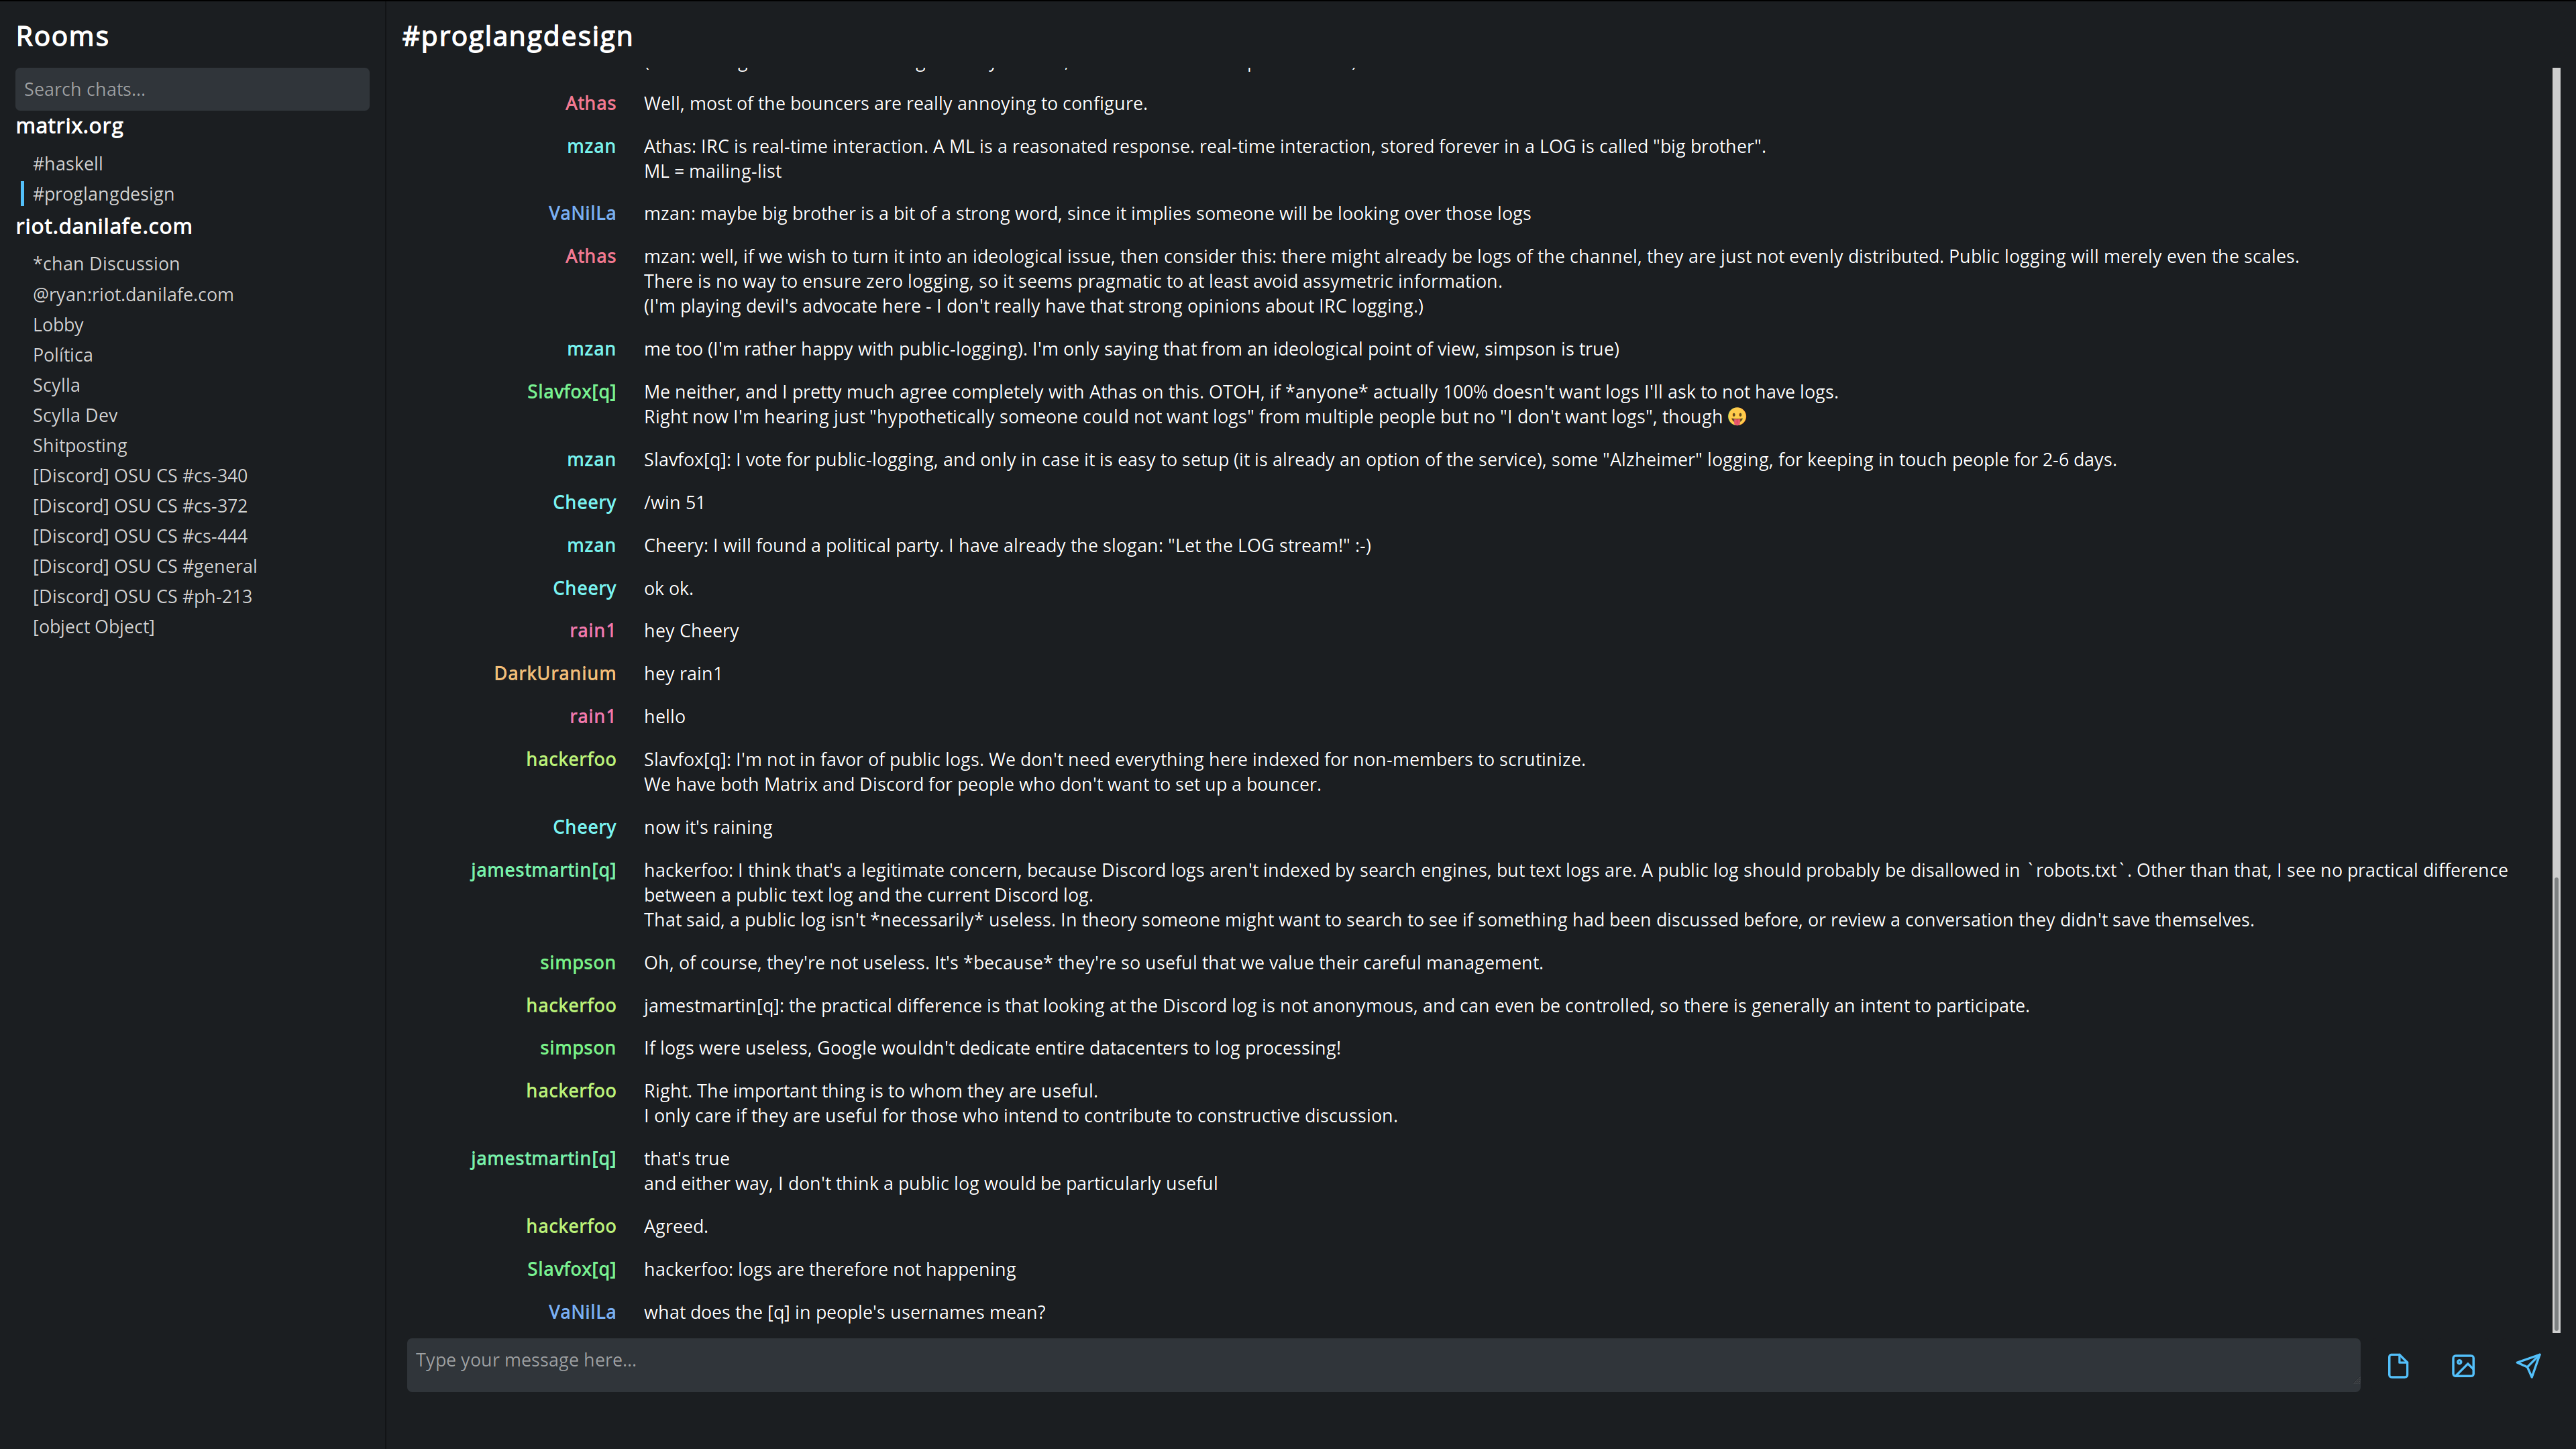
Task: Select the OSU CS #ph-213 room
Action: 142,597
